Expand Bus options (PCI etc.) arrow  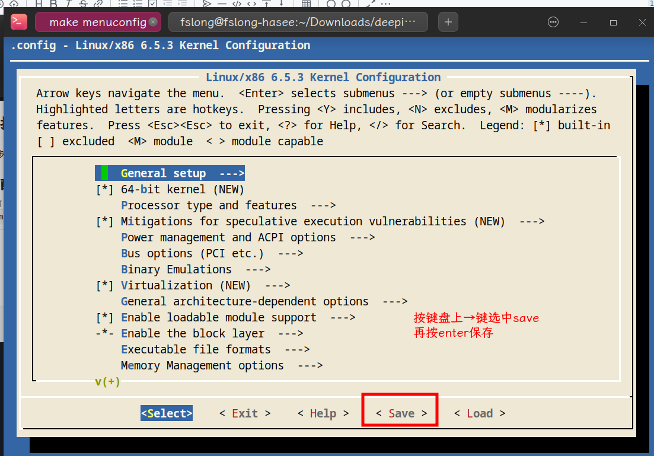291,253
